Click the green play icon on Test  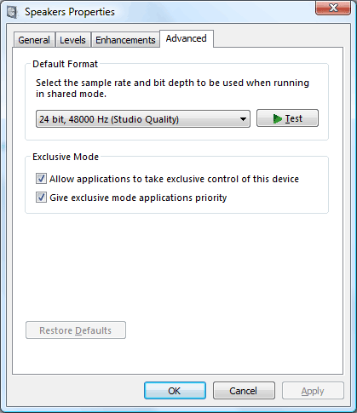[277, 118]
